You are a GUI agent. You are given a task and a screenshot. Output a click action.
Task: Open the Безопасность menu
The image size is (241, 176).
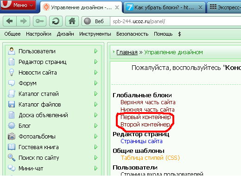[133, 34]
